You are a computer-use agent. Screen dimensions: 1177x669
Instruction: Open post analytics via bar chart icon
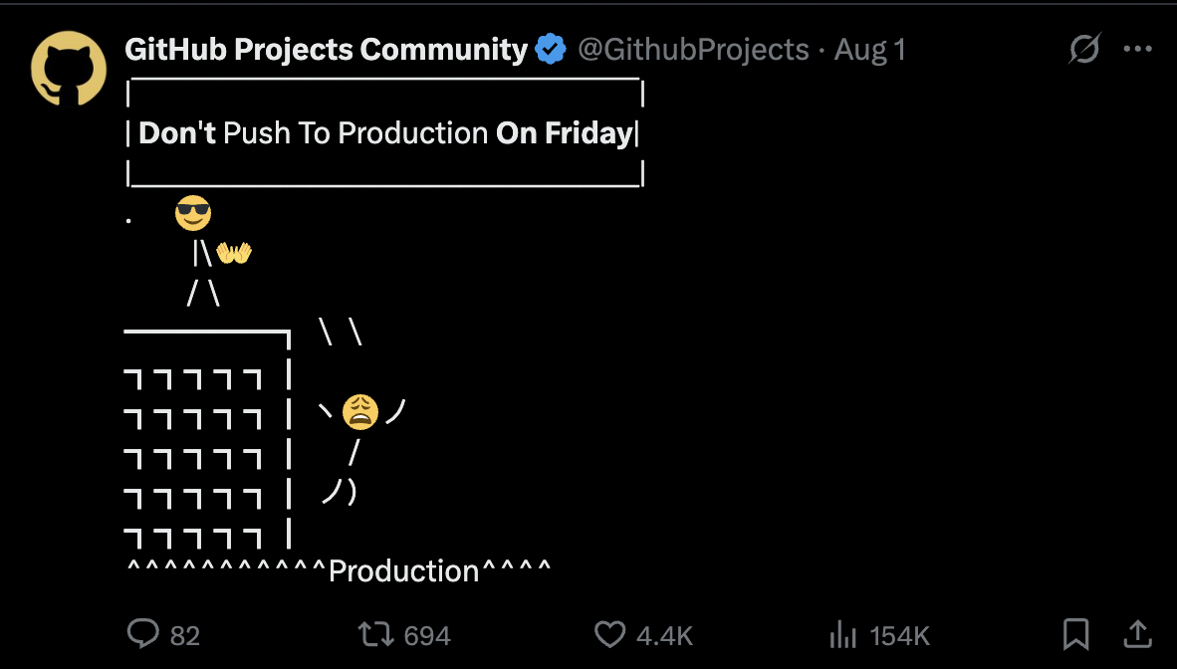click(x=842, y=634)
